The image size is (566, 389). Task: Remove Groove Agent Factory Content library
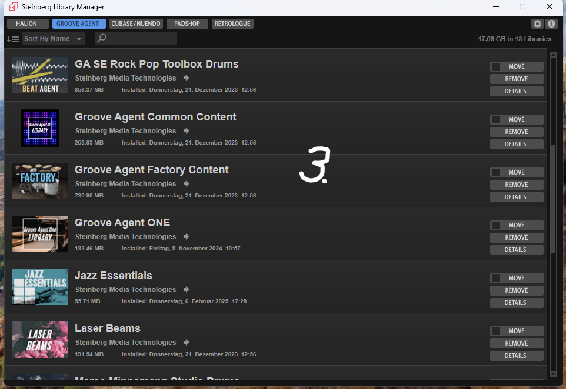(x=517, y=185)
